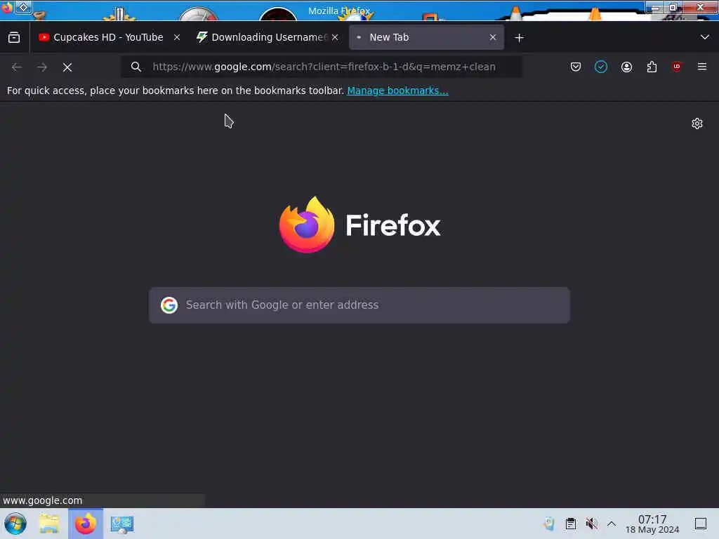The height and width of the screenshot is (539, 719).
Task: Unmute audio from volume tray icon
Action: (x=591, y=524)
